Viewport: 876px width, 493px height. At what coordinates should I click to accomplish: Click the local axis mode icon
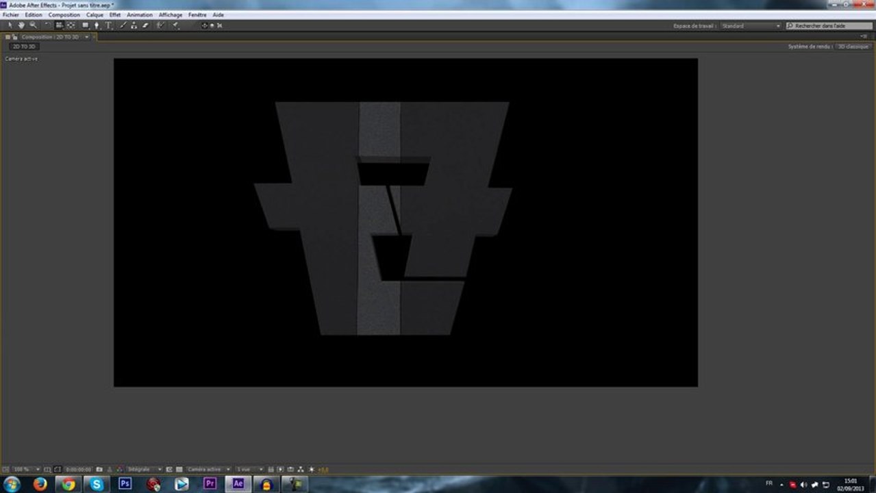pyautogui.click(x=204, y=25)
